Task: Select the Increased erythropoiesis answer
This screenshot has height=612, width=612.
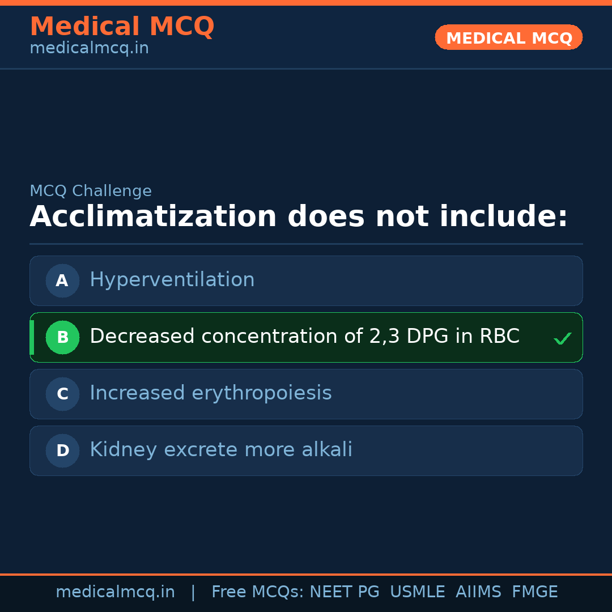Action: (211, 393)
